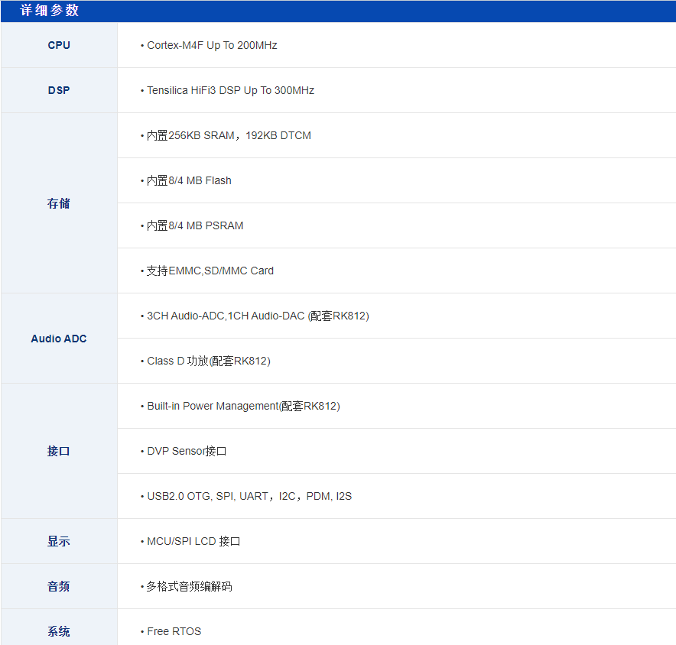Select the 系统 category label

coord(59,632)
